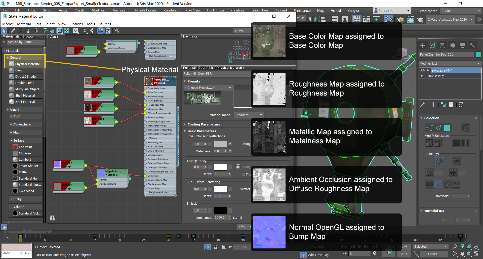Toggle Show Shaded Material in Viewport icon
The image size is (483, 259).
60,30
